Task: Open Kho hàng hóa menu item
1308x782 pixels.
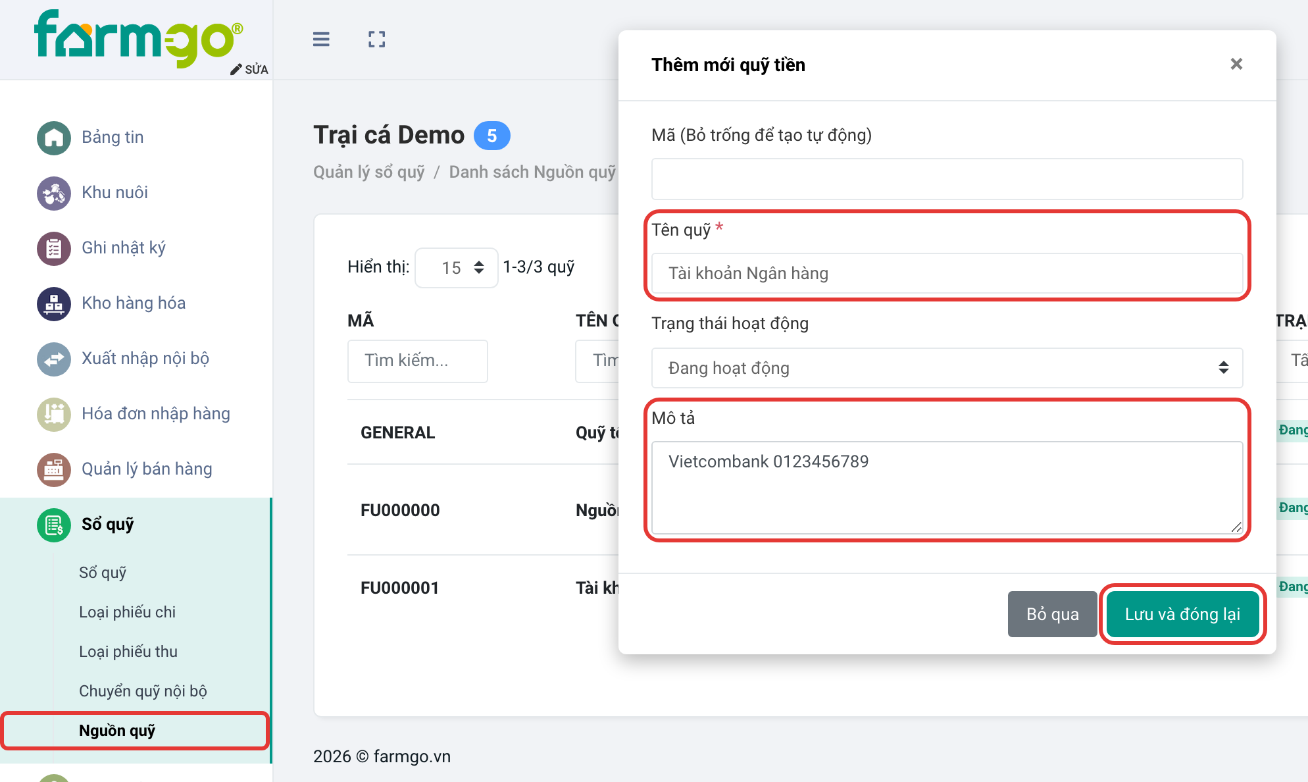Action: click(134, 303)
